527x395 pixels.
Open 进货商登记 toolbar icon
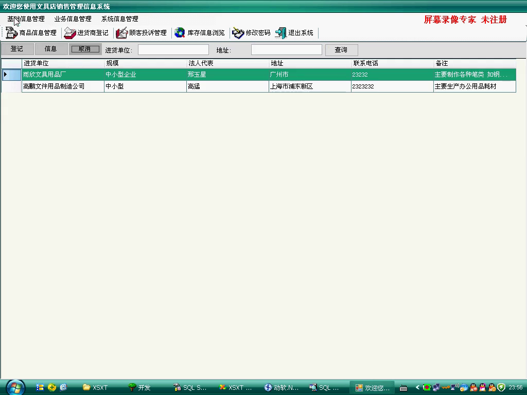tap(70, 32)
